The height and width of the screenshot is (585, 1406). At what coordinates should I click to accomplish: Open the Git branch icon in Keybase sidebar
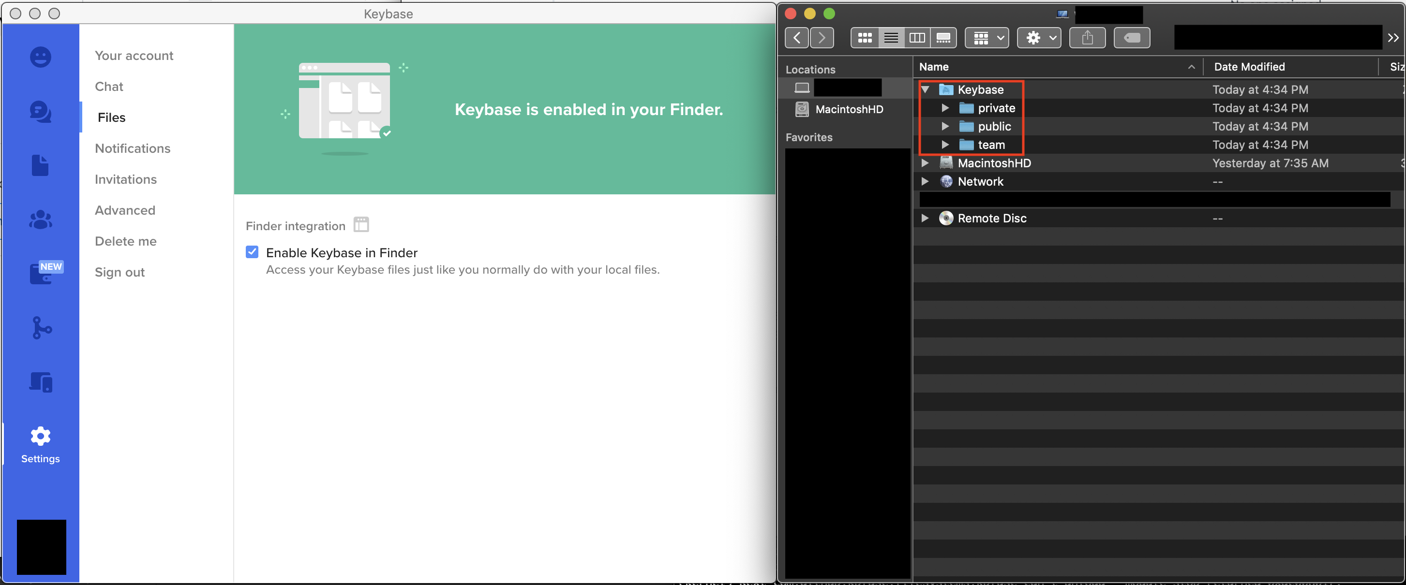[42, 328]
